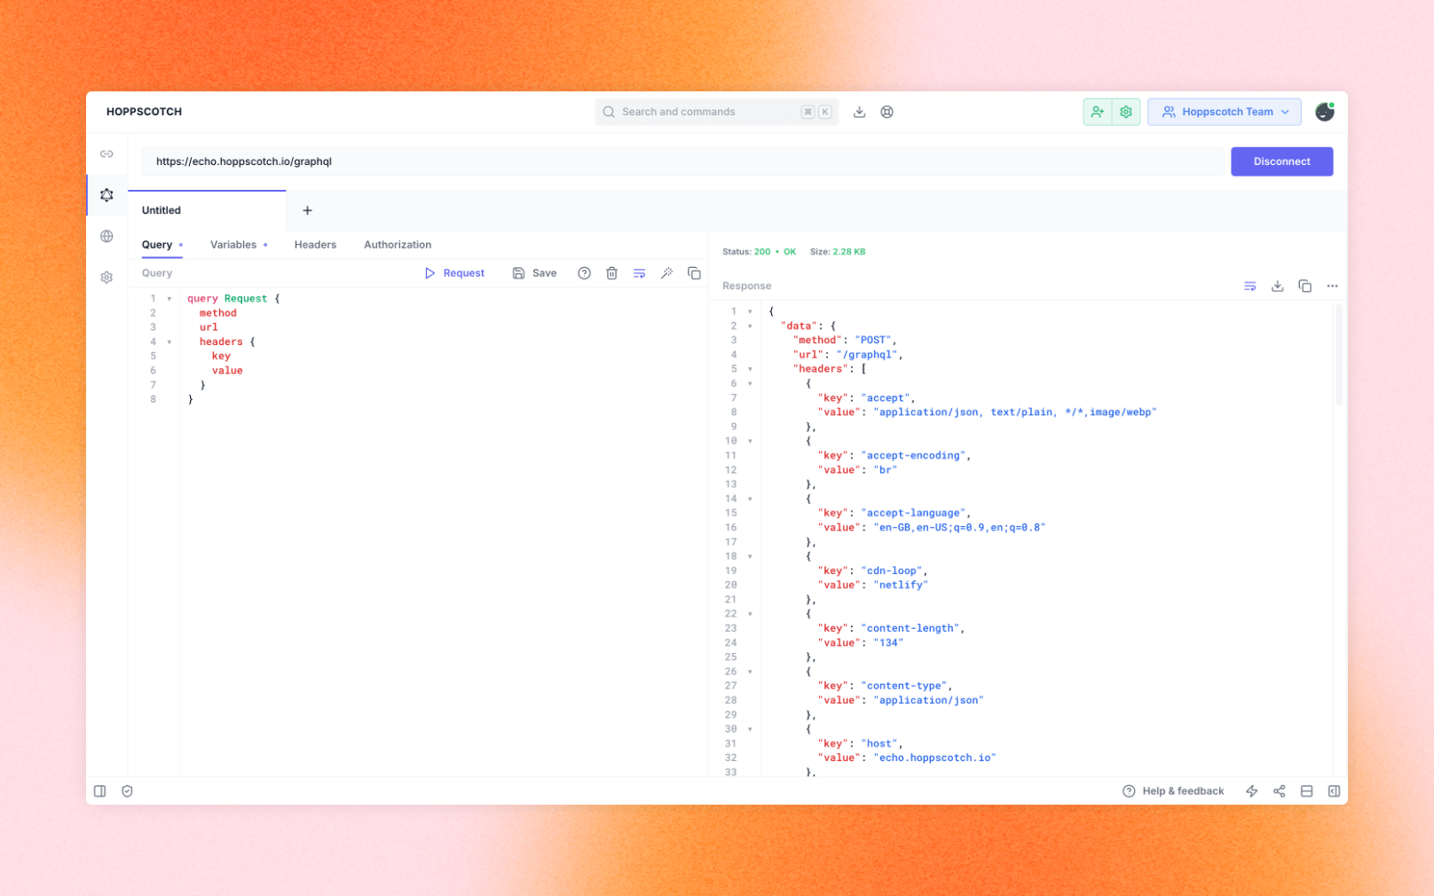Open the REST section in sidebar
The width and height of the screenshot is (1434, 896).
[x=106, y=154]
